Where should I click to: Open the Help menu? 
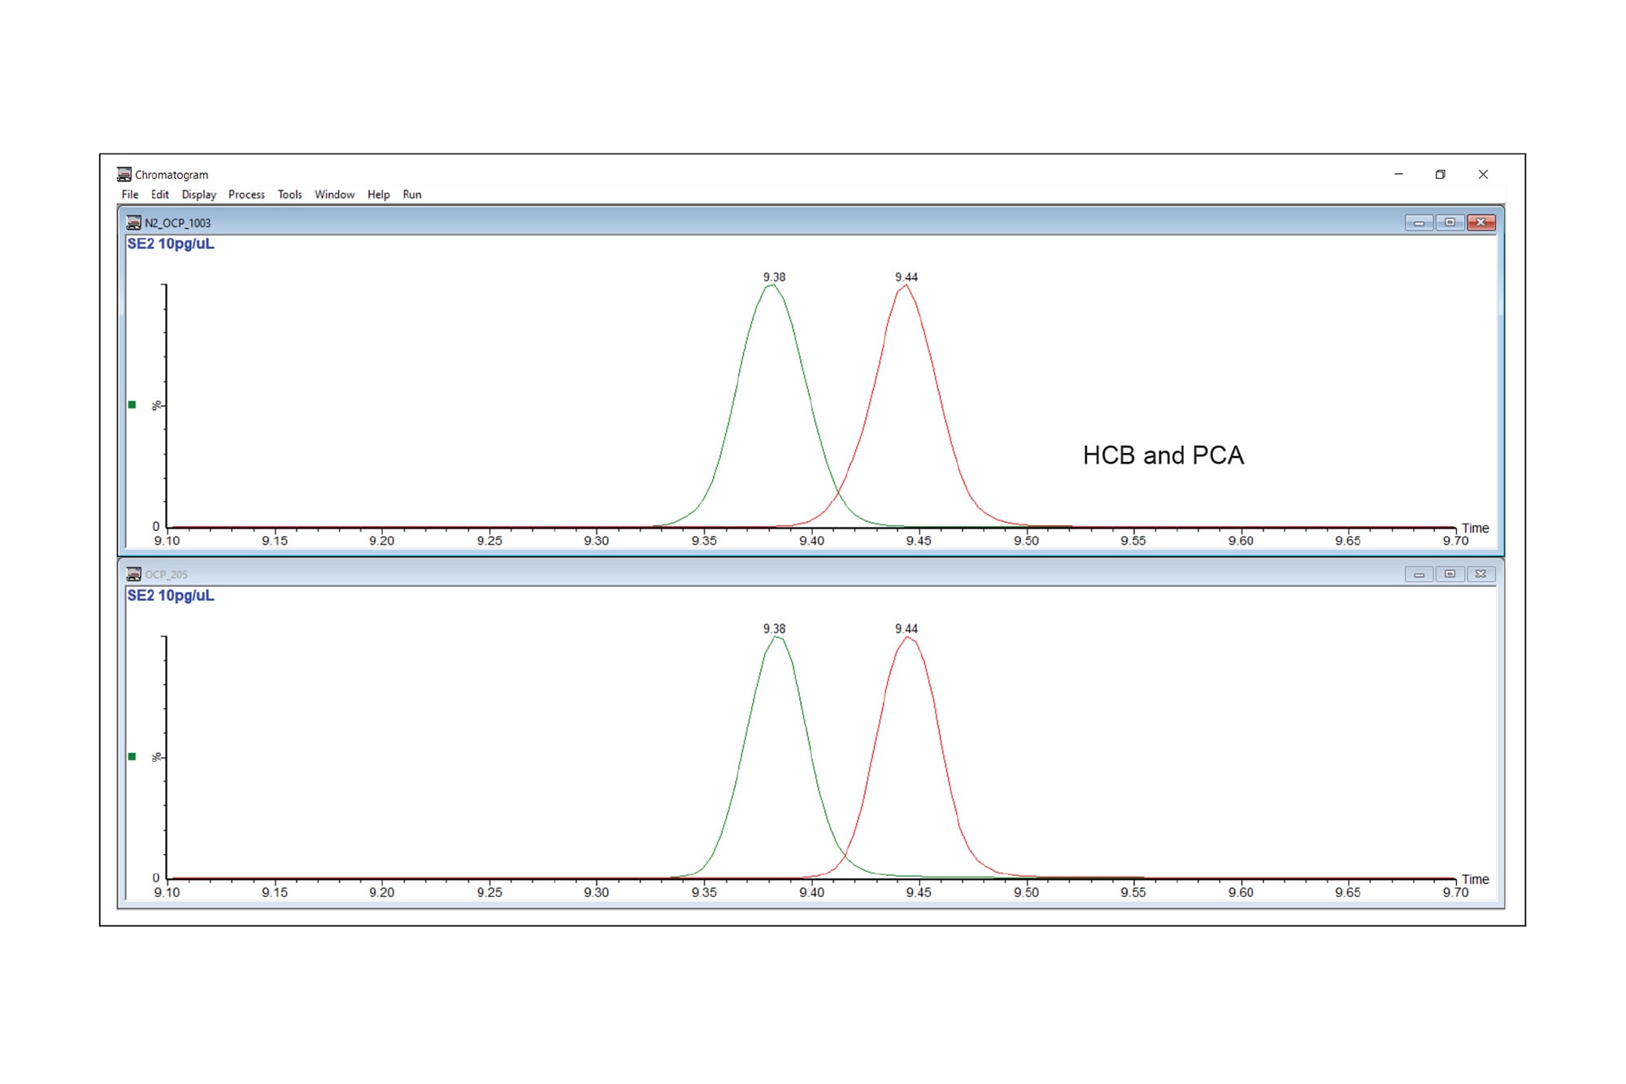tap(377, 194)
